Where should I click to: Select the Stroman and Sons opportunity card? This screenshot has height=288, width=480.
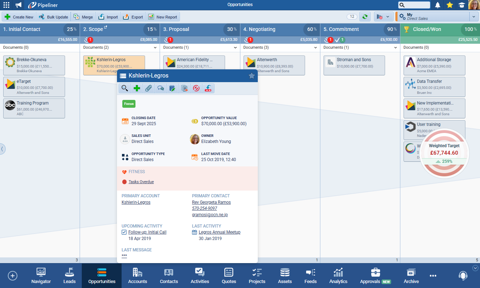pos(354,65)
